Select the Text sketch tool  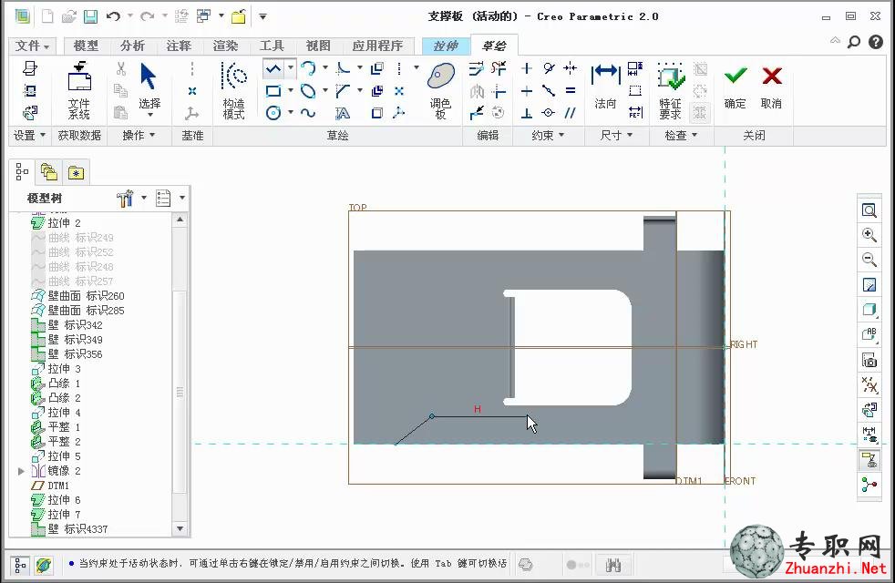click(x=343, y=113)
